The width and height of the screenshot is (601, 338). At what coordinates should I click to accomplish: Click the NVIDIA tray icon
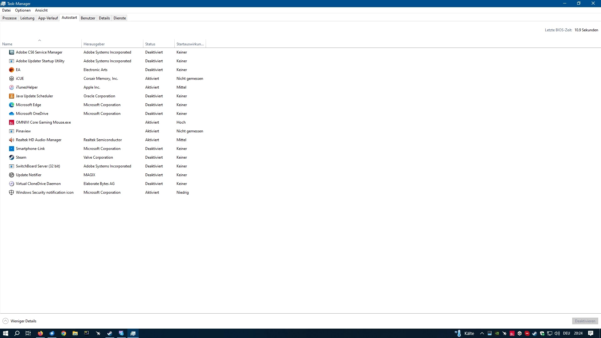[497, 333]
